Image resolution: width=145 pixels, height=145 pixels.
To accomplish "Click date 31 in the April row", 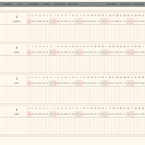I will click(29, 46).
